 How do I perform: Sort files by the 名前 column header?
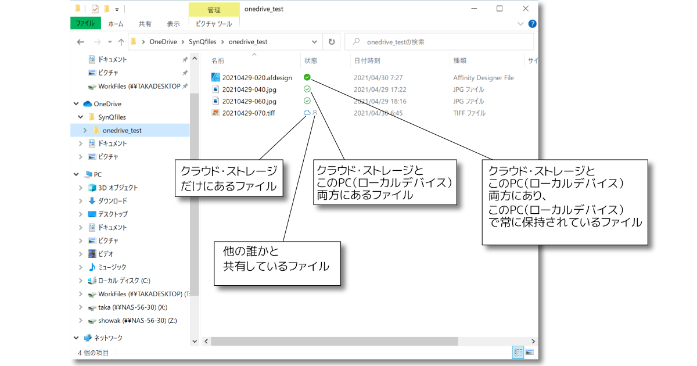pyautogui.click(x=218, y=60)
